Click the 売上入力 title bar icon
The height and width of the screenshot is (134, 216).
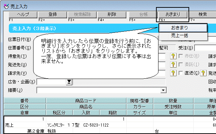[6, 6]
